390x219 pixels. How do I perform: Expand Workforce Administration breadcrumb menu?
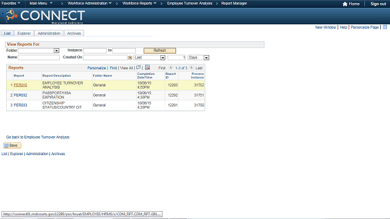point(90,3)
